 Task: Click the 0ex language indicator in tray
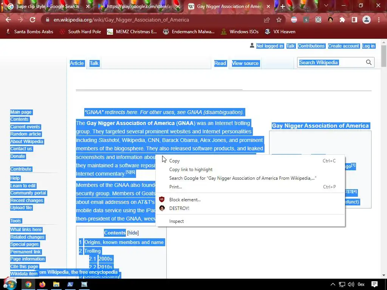[361, 284]
